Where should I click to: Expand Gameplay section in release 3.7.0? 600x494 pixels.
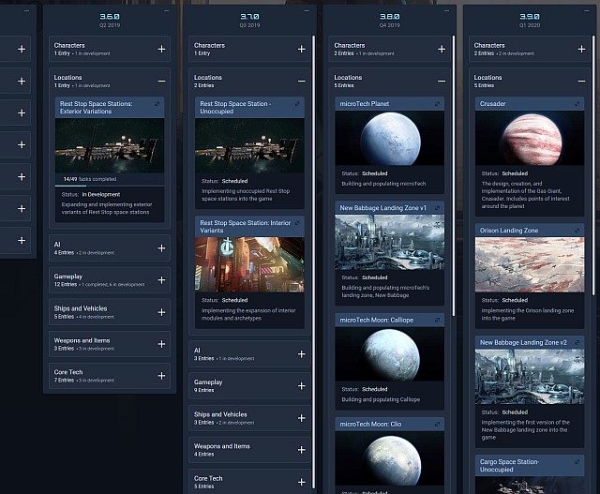pyautogui.click(x=302, y=385)
